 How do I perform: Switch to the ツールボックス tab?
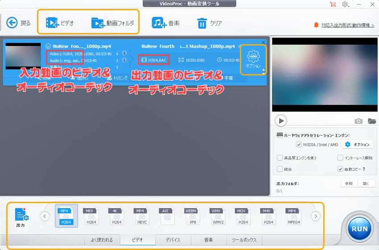(244, 240)
